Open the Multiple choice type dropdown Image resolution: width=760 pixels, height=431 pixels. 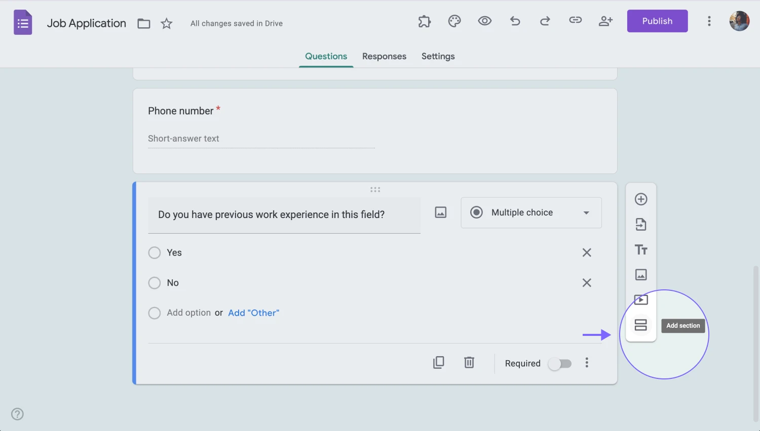pos(531,213)
